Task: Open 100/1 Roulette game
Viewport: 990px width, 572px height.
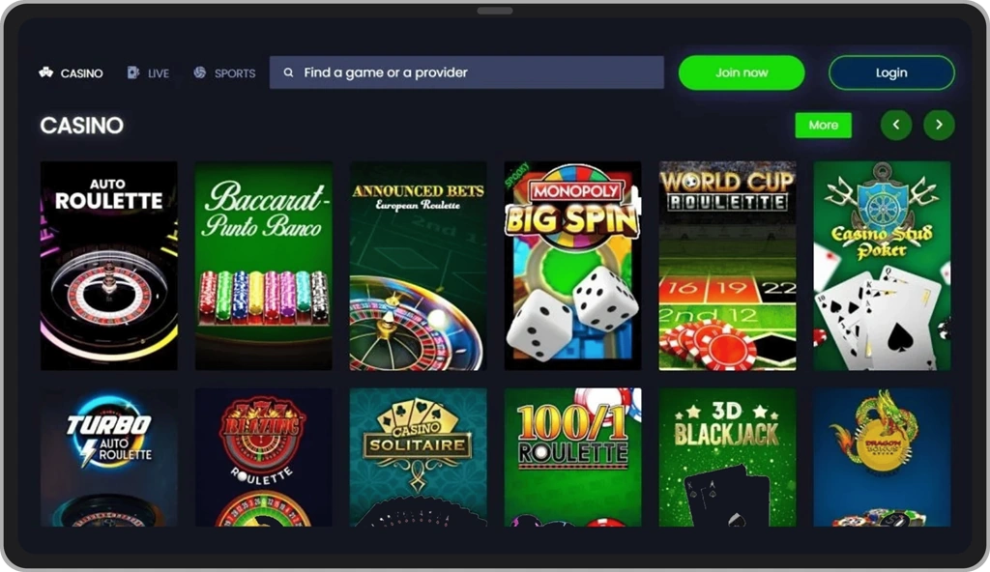Action: [x=572, y=457]
